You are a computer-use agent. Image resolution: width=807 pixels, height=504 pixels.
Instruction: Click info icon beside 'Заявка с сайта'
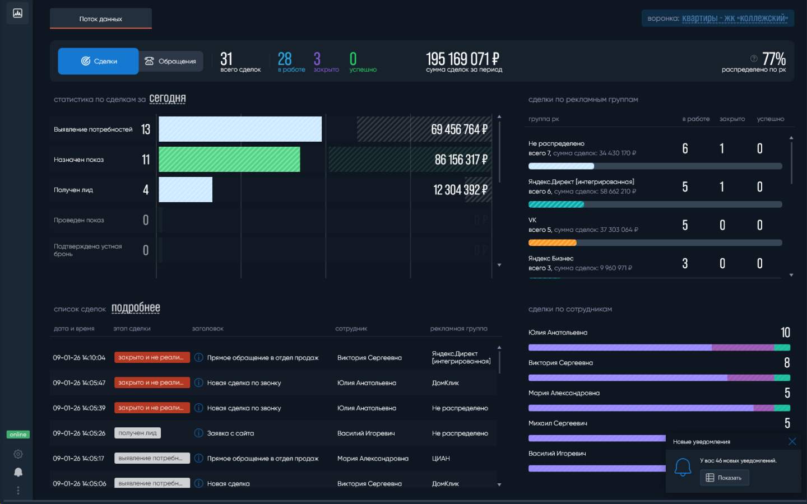[198, 433]
